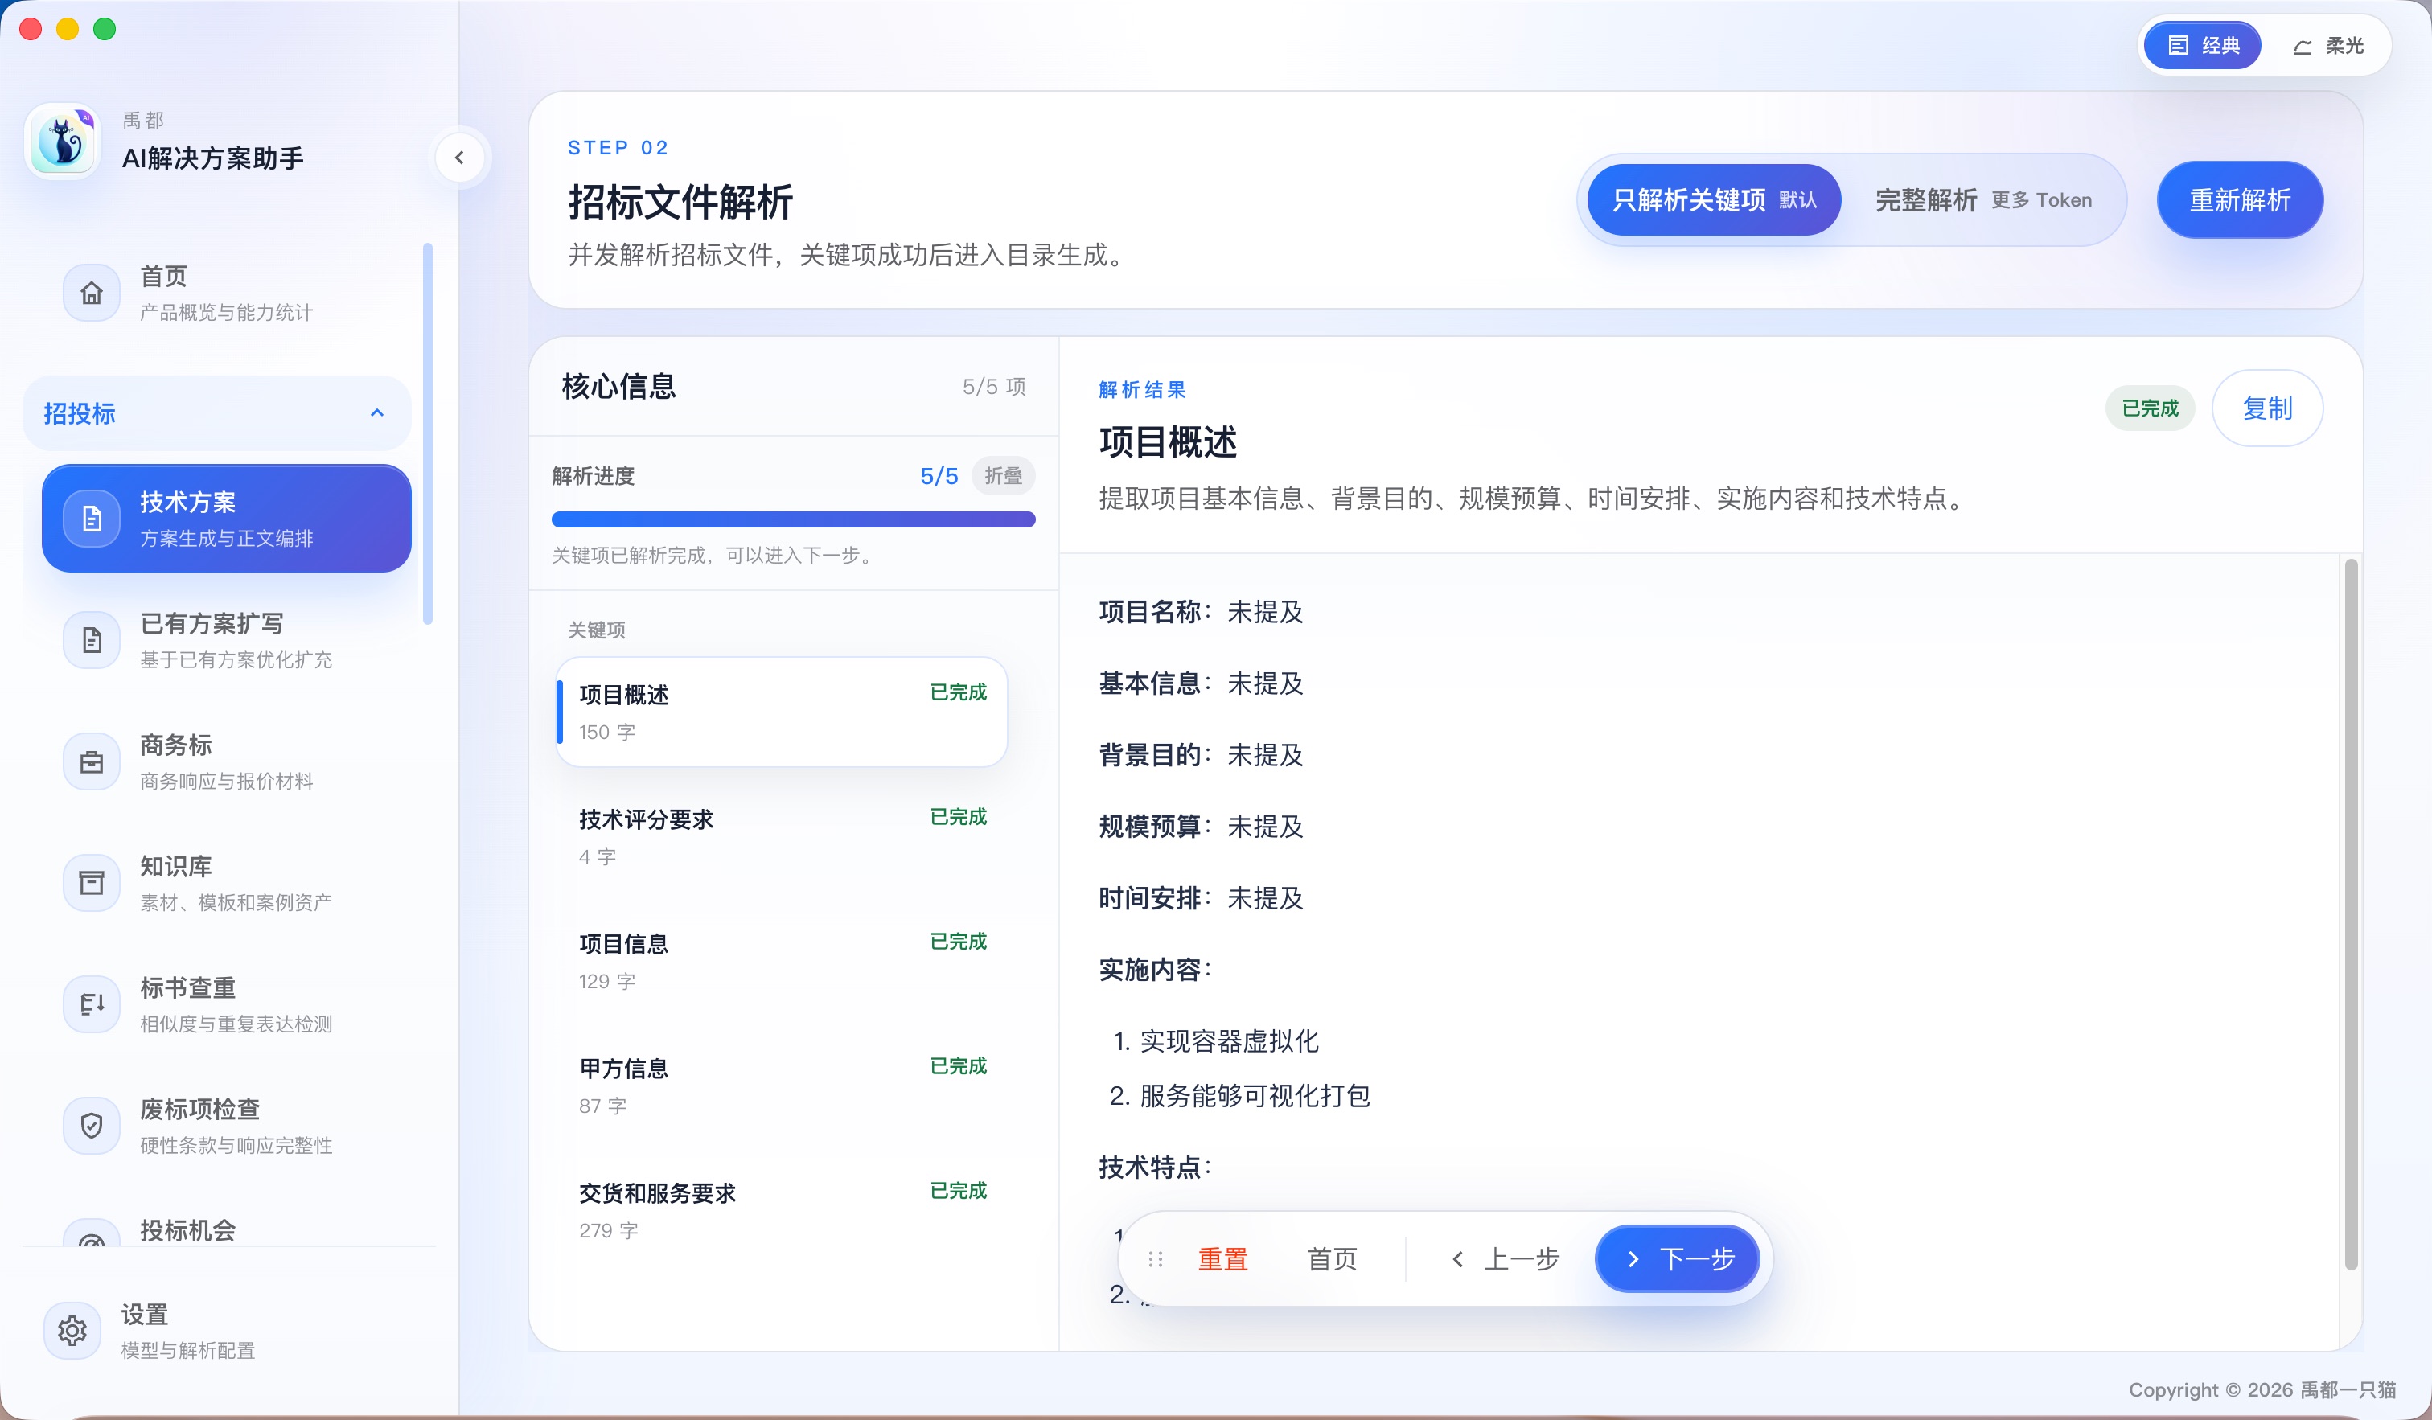The width and height of the screenshot is (2432, 1420).
Task: Open the 标书查重 sidebar item
Action: [227, 1004]
